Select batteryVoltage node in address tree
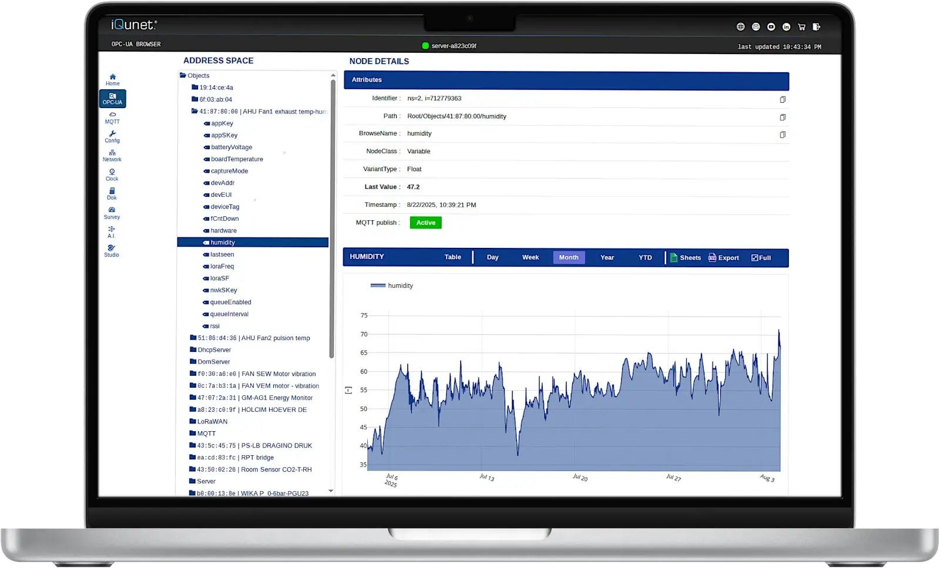The width and height of the screenshot is (940, 568). (x=231, y=147)
